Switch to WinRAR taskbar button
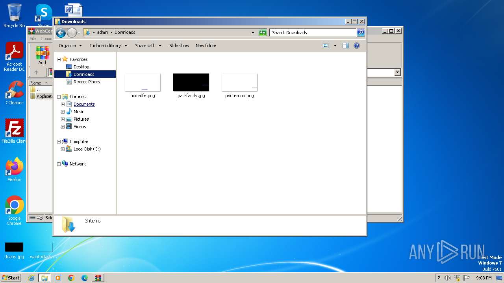The height and width of the screenshot is (283, 504). point(98,278)
